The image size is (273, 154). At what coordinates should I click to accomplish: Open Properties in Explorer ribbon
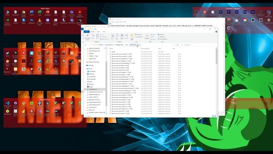click(x=147, y=36)
